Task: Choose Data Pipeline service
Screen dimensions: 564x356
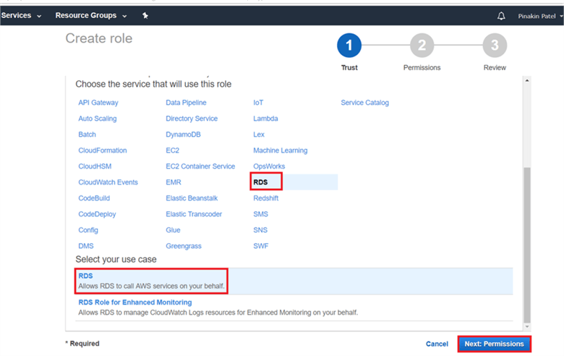Action: tap(186, 103)
